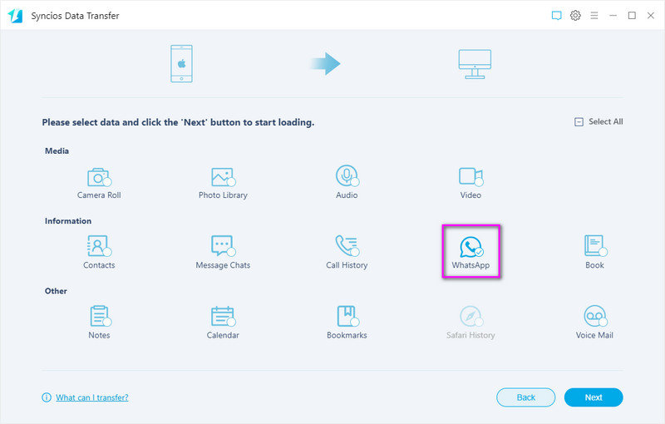Click the Syncios logo icon
Image resolution: width=665 pixels, height=424 pixels.
coord(15,16)
